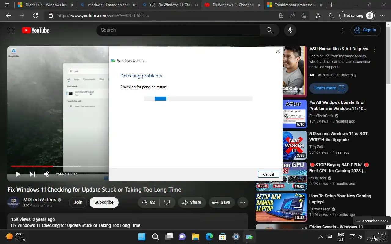Open apps available icon in address bar
The height and width of the screenshot is (244, 391).
(x=281, y=16)
